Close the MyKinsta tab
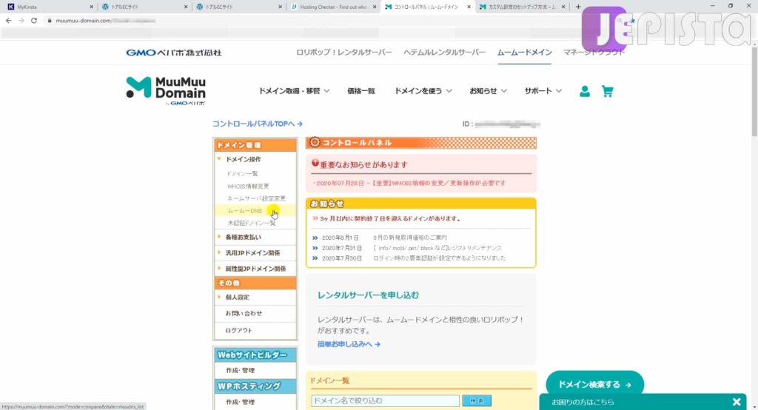This screenshot has height=410, width=758. click(91, 7)
